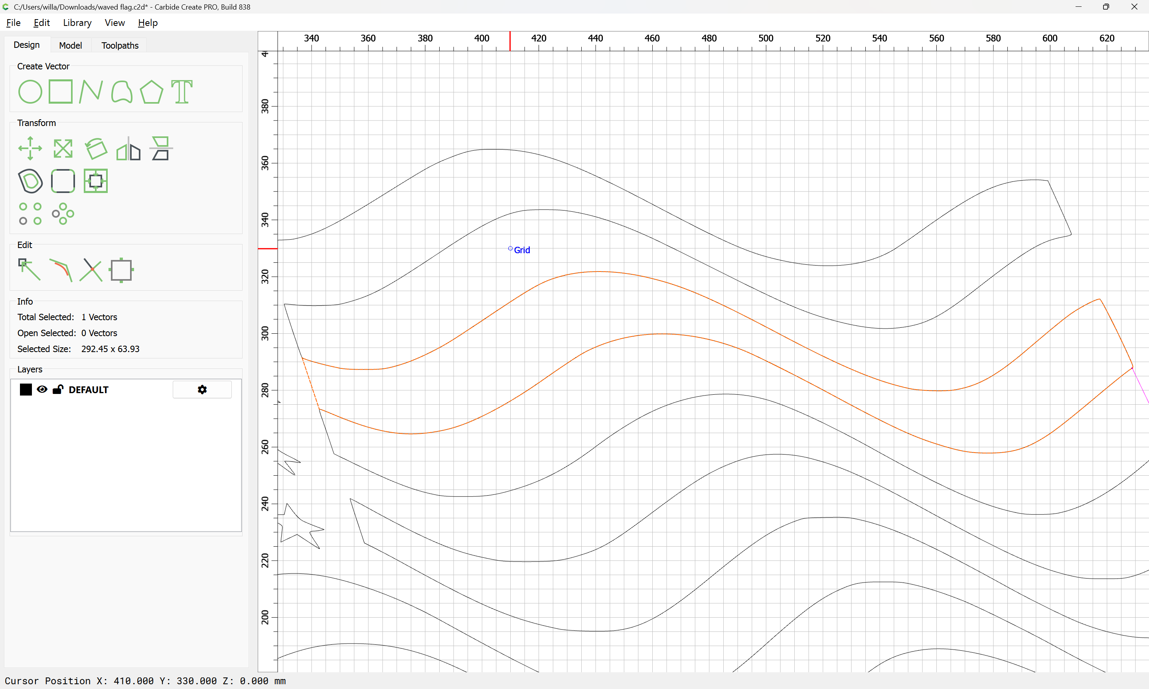
Task: Select the Curve drawing tool
Action: [x=122, y=91]
